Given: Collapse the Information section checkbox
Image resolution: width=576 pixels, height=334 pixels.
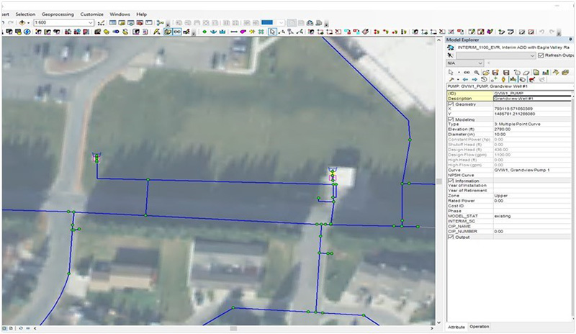Looking at the screenshot, I should tap(451, 181).
